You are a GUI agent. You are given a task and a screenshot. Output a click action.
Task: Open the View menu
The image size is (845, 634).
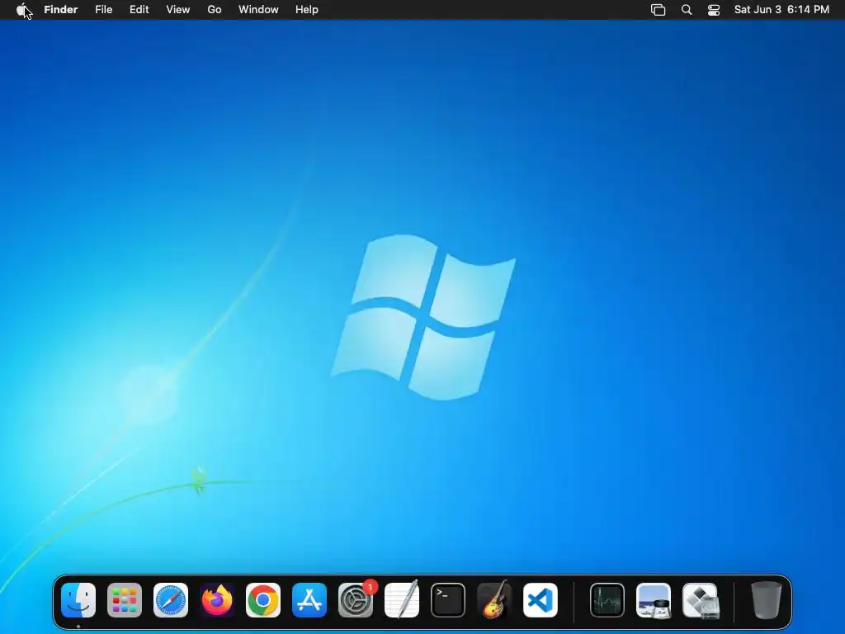[x=178, y=10]
